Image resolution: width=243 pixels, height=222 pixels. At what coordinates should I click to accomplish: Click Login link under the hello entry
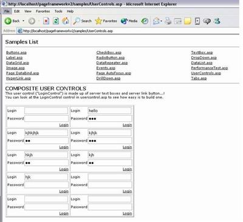click(128, 125)
